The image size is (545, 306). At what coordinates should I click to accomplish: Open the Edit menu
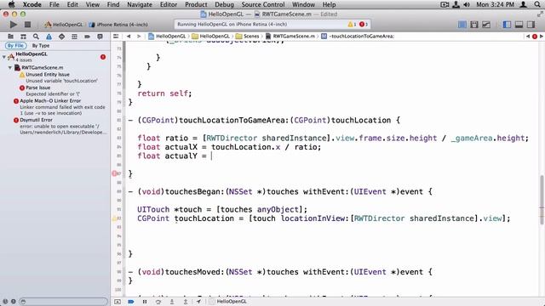(x=72, y=4)
